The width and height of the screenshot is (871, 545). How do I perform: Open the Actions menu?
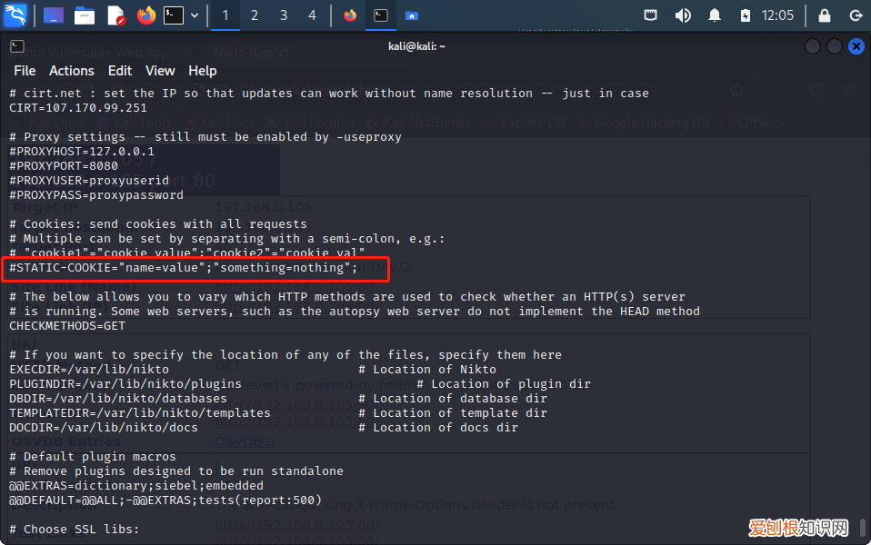tap(71, 70)
